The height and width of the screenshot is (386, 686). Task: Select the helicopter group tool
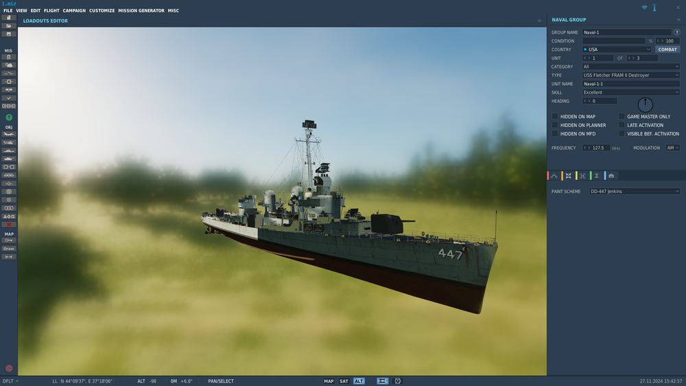[x=8, y=142]
